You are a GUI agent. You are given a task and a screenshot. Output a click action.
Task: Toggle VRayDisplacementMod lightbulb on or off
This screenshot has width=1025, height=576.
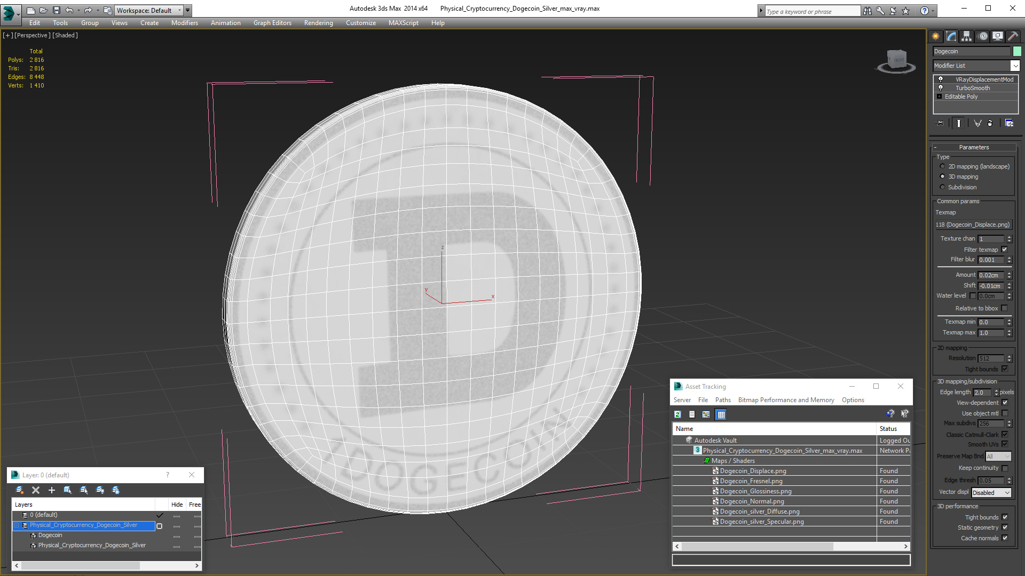click(x=941, y=79)
